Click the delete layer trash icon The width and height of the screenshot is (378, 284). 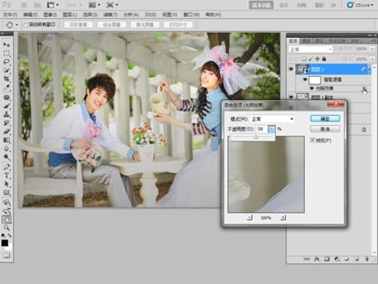366,259
